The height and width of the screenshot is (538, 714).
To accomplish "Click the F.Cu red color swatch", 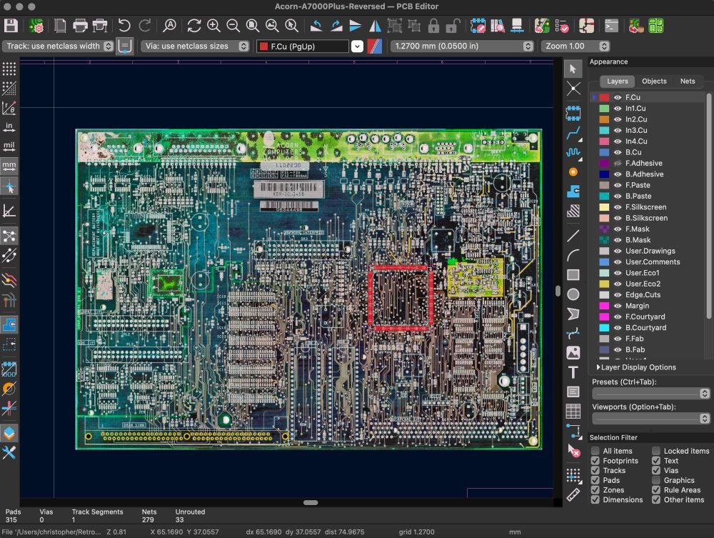I will tap(604, 97).
